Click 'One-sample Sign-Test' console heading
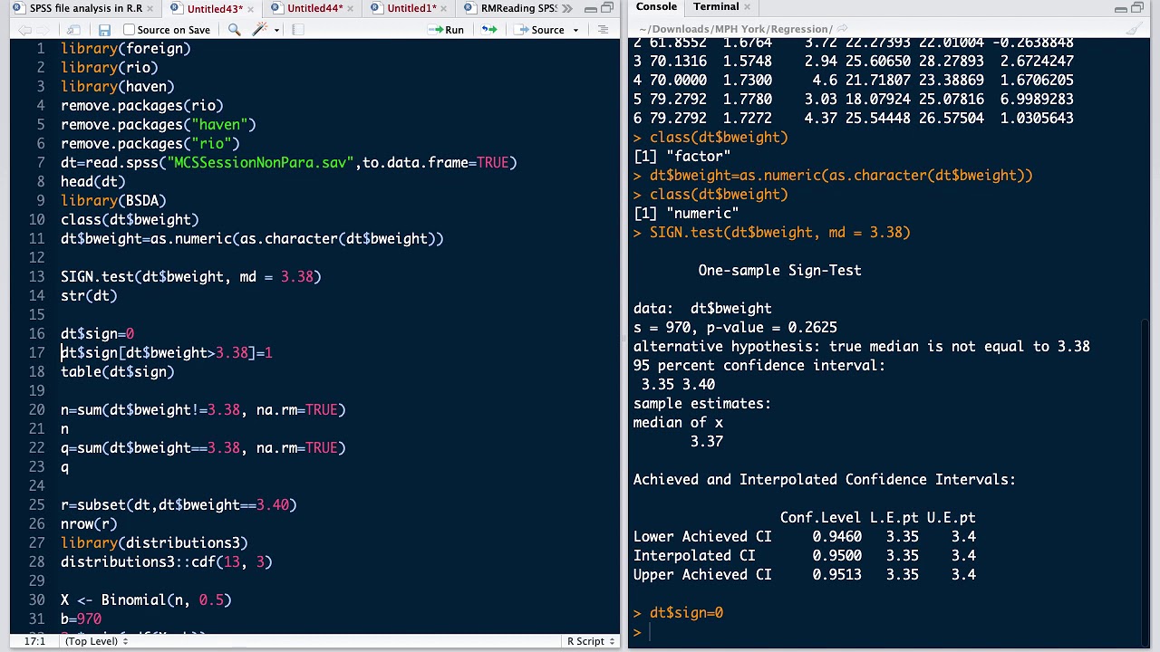The height and width of the screenshot is (652, 1160). click(779, 271)
